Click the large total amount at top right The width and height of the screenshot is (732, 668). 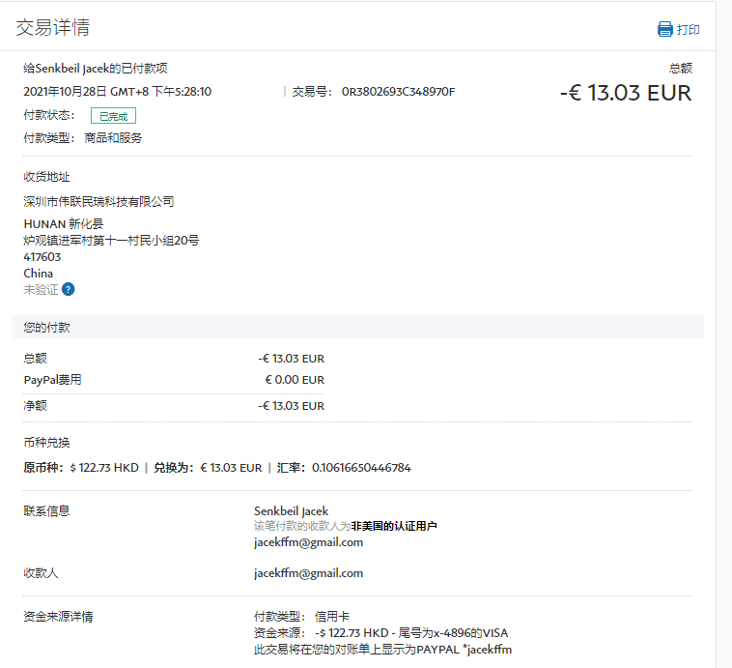(626, 94)
